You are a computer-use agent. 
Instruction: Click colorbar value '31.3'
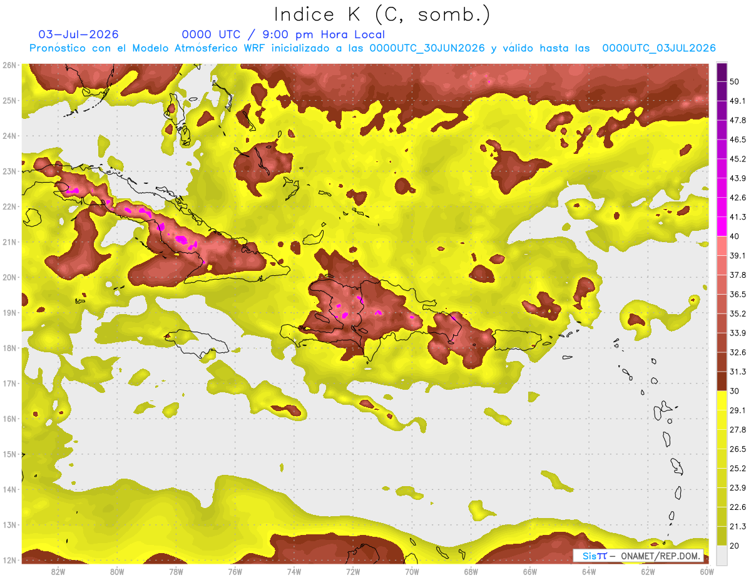737,372
